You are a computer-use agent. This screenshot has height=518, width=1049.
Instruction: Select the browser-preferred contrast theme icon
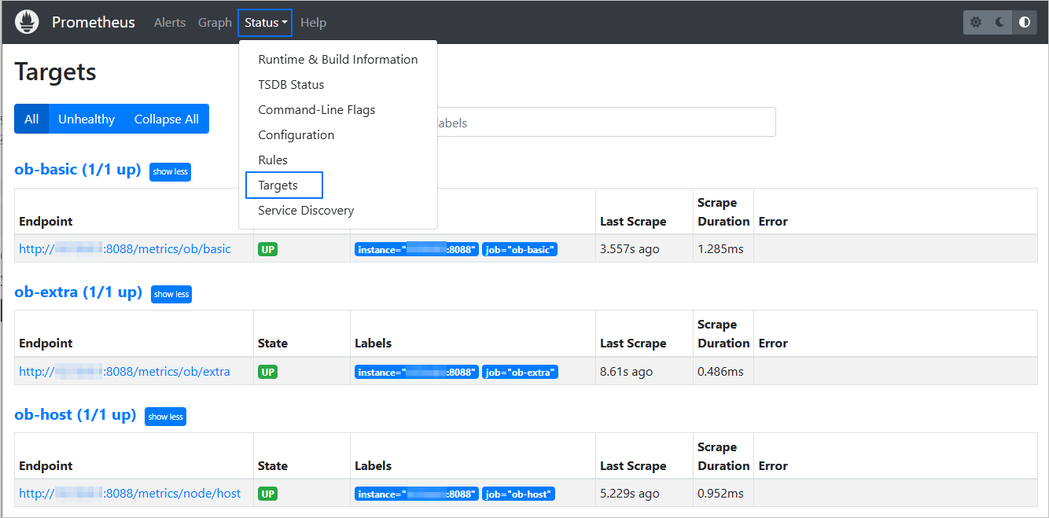[x=1024, y=22]
